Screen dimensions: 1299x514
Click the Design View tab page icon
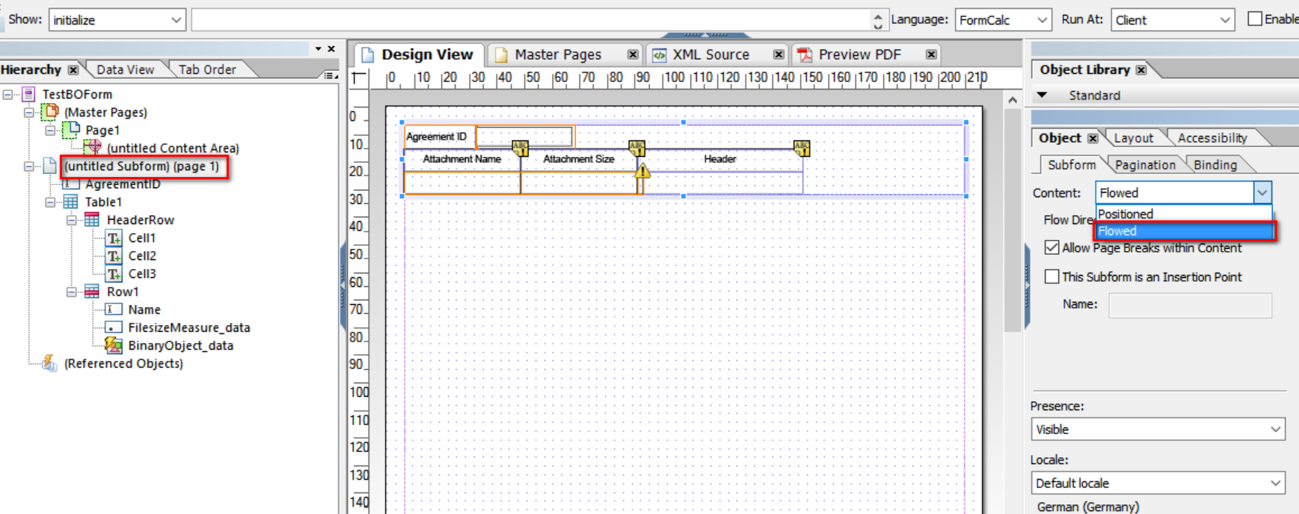pyautogui.click(x=367, y=55)
